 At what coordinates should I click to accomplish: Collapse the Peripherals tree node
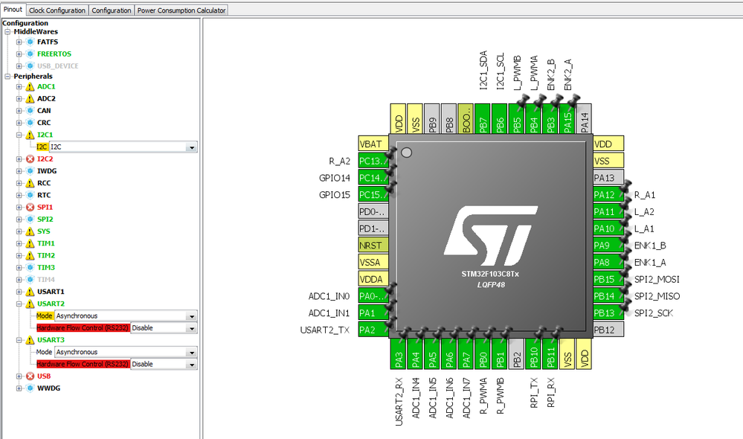click(7, 77)
